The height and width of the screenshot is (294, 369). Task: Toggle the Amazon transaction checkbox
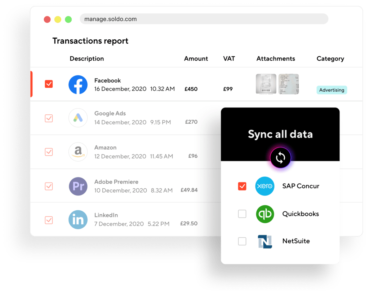point(49,152)
